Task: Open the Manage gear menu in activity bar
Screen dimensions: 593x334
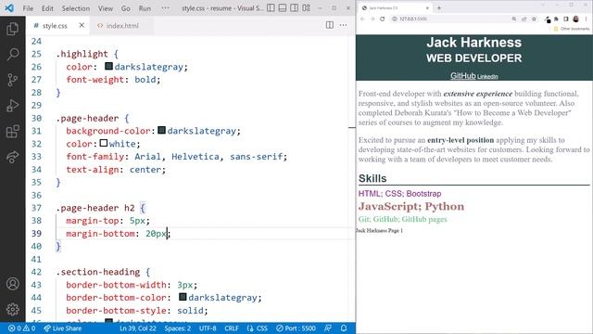Action: point(12,309)
